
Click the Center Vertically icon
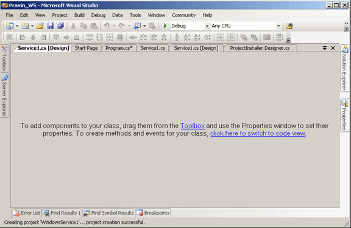(x=230, y=37)
